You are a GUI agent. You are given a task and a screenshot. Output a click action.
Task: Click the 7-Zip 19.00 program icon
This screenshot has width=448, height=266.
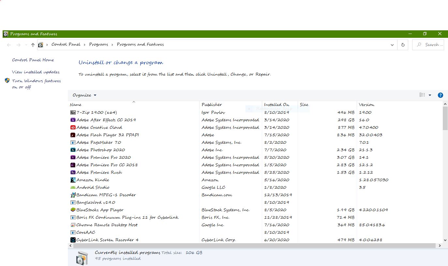(73, 112)
